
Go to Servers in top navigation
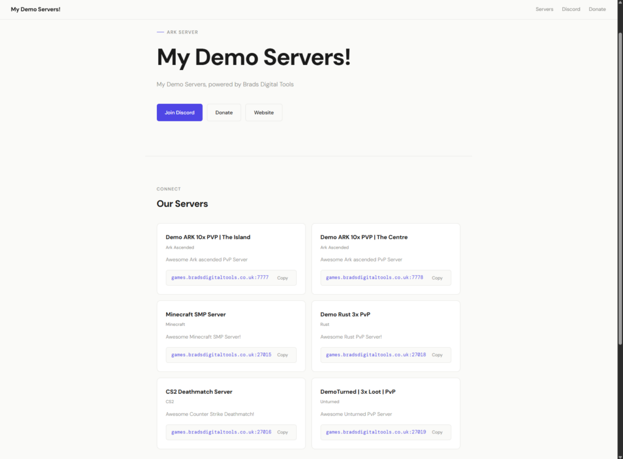[544, 9]
